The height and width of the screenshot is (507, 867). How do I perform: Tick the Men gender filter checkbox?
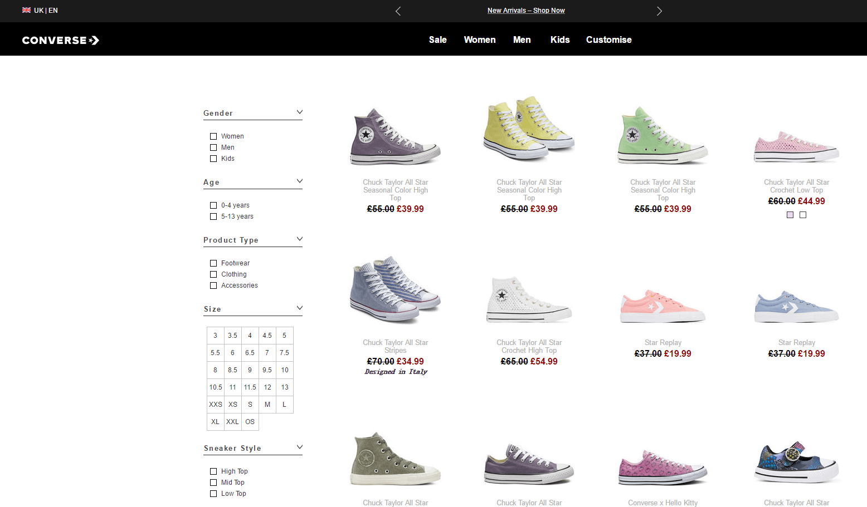(x=213, y=147)
